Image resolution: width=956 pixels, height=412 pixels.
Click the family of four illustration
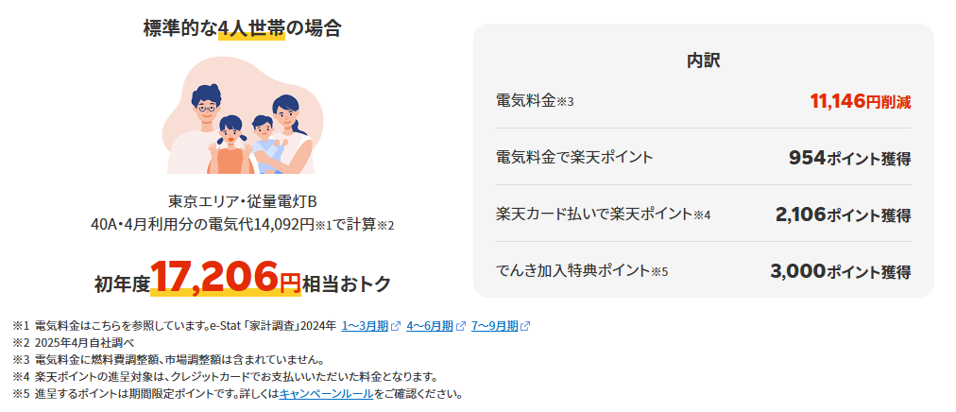(x=243, y=116)
